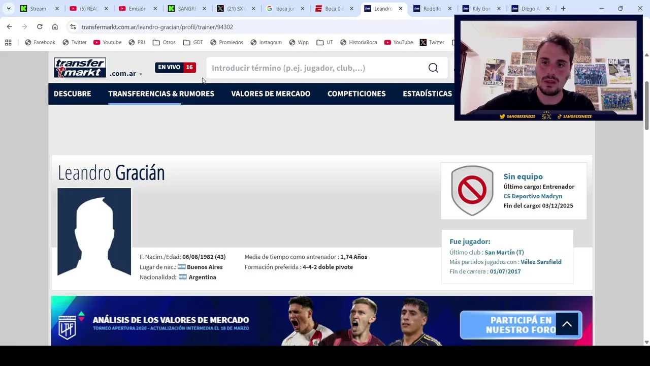Open the COMPETICIONES menu
650x366 pixels.
(x=356, y=94)
